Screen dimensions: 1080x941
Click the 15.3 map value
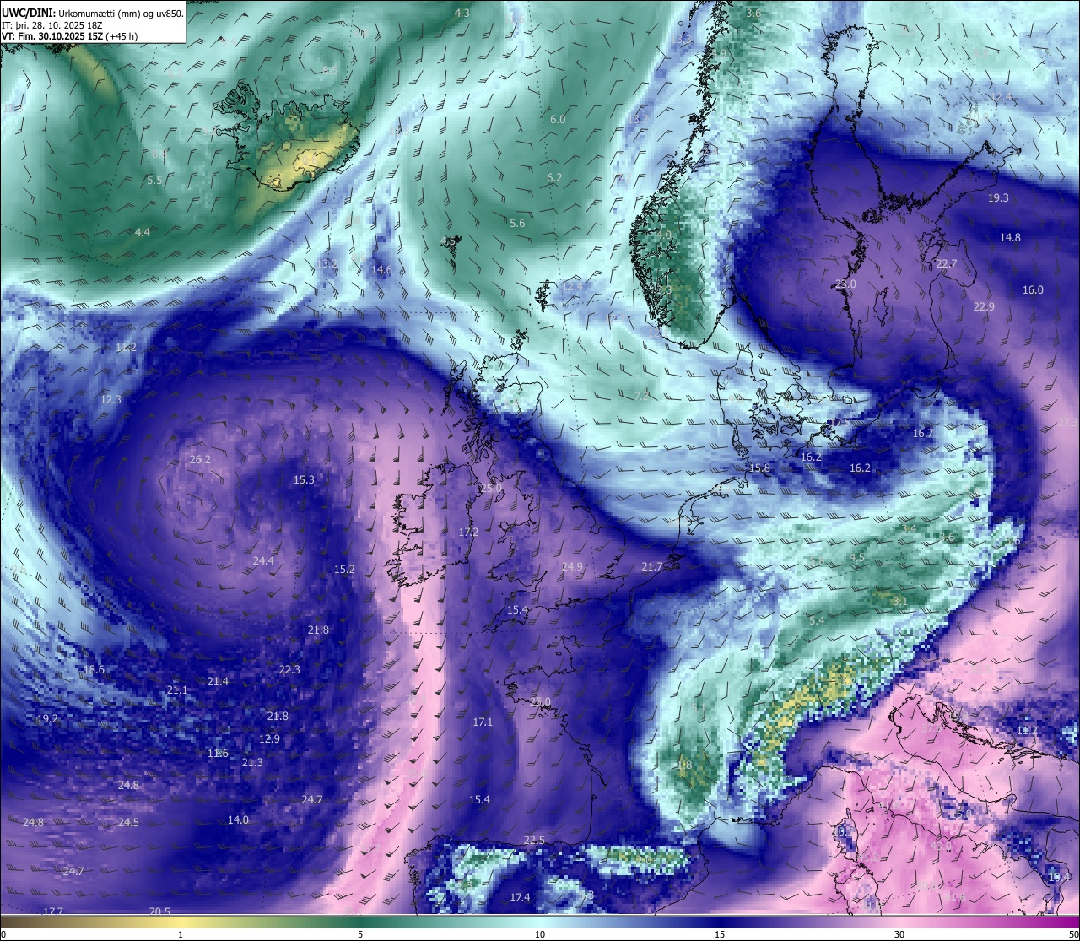[304, 480]
